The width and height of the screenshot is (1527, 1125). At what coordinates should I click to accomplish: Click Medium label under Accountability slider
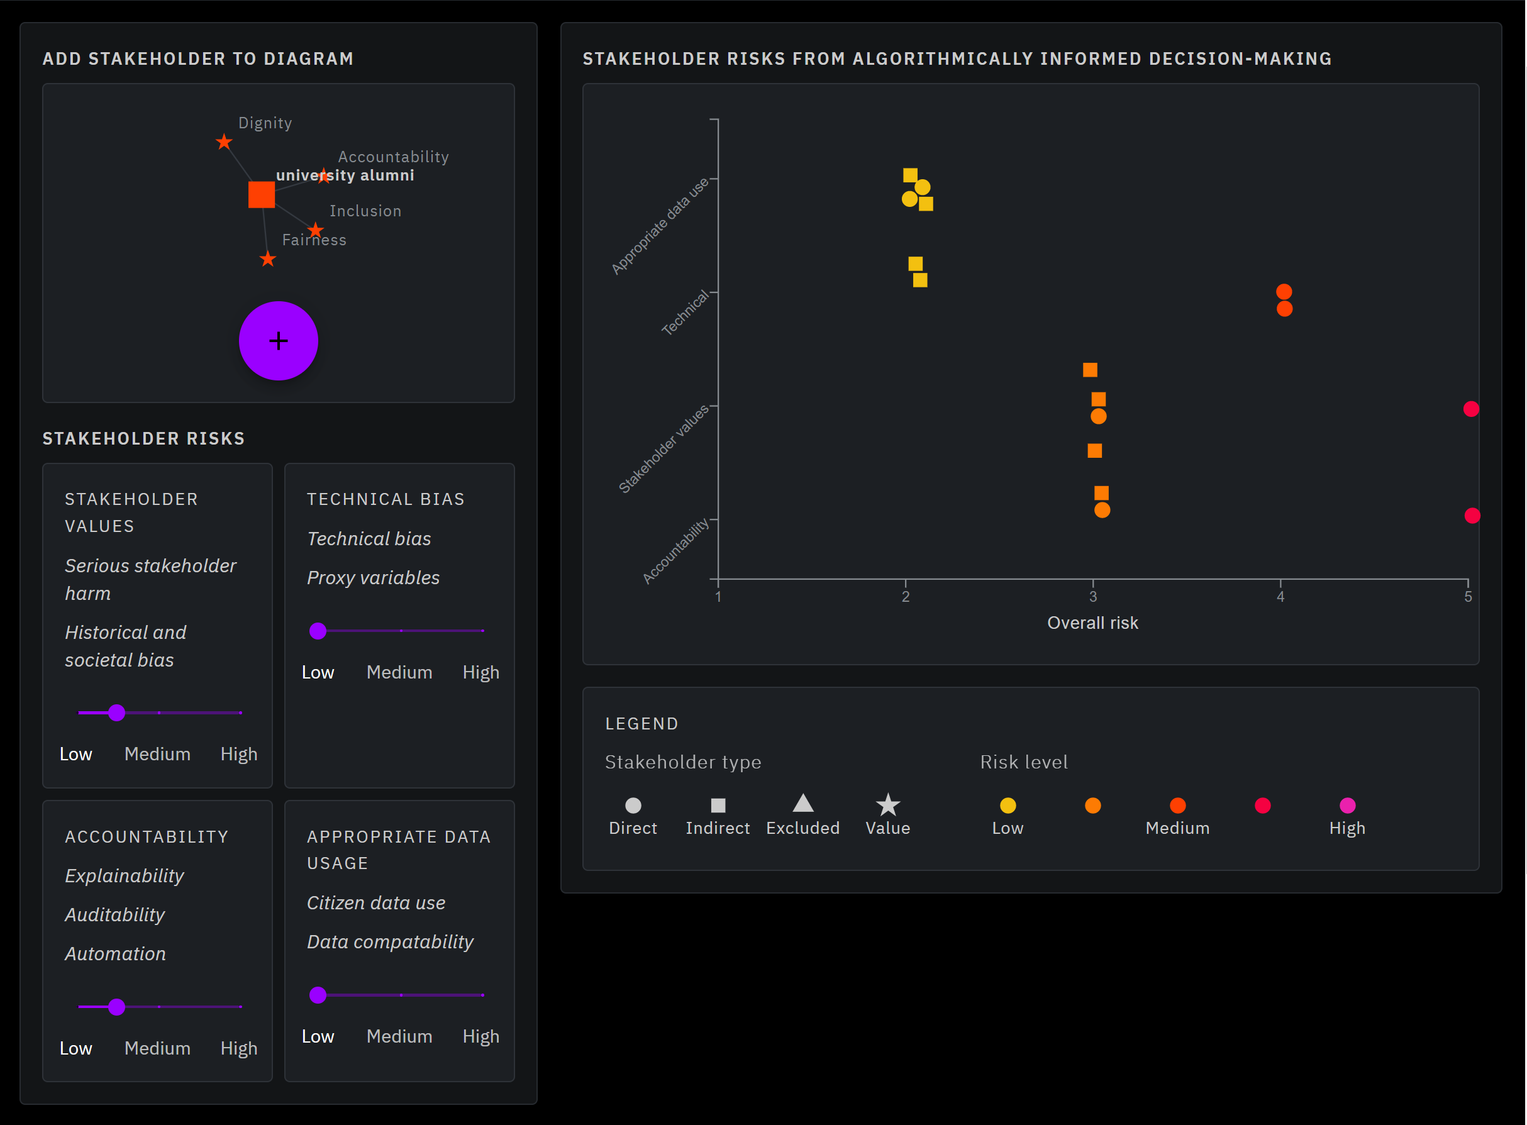click(x=157, y=1048)
